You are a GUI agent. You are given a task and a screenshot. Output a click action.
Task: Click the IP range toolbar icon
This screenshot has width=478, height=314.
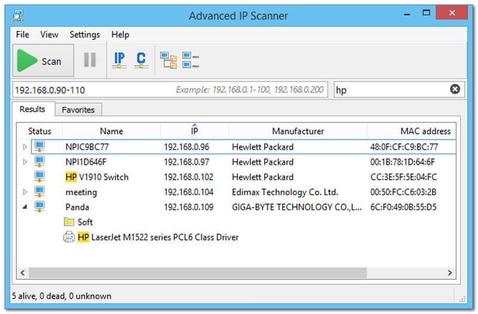[x=119, y=60]
